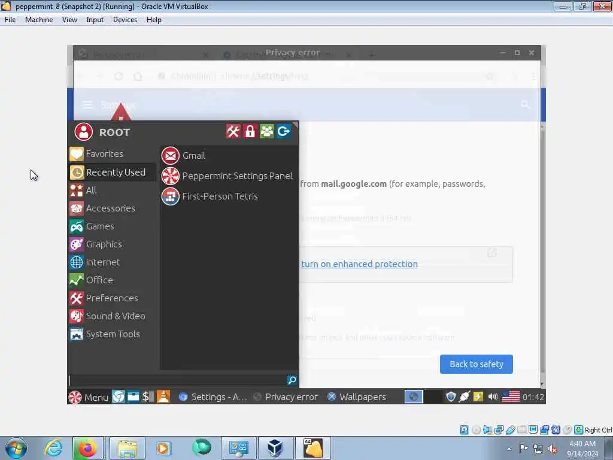
Task: Open the System Tools category
Action: click(112, 334)
